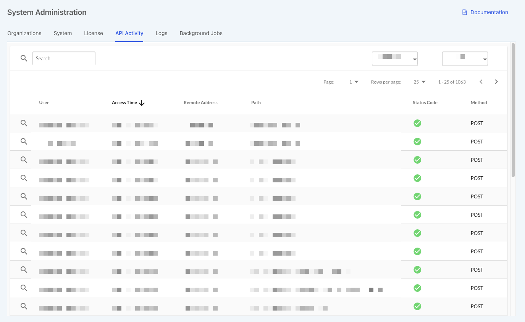This screenshot has width=525, height=322.
Task: Switch to the Organizations tab
Action: (24, 33)
